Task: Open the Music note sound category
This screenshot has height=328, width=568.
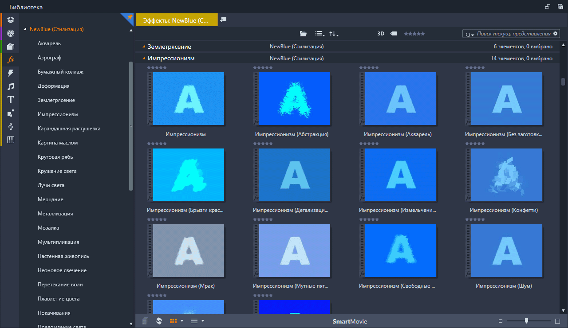Action: coord(11,86)
